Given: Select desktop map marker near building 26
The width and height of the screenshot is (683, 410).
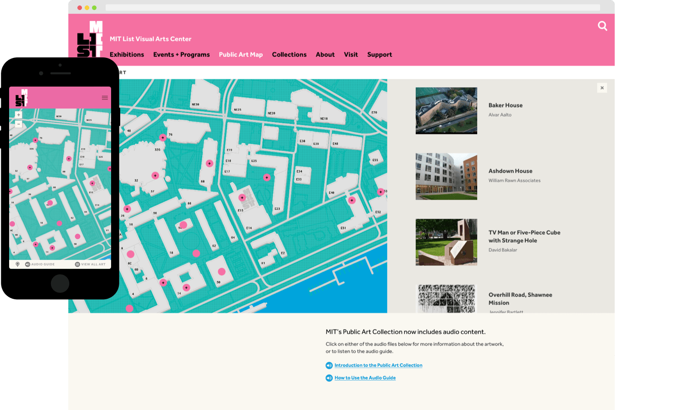Looking at the screenshot, I should click(x=127, y=209).
